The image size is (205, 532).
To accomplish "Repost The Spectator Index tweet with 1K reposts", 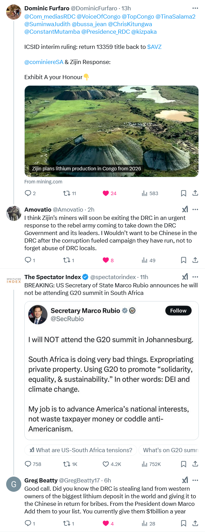I will pyautogui.click(x=70, y=464).
